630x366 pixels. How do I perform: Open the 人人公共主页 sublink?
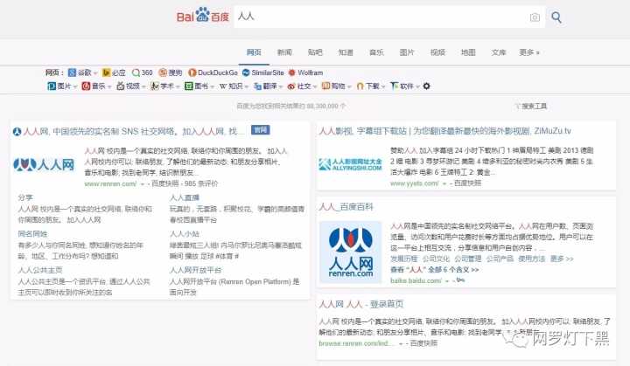coord(40,270)
